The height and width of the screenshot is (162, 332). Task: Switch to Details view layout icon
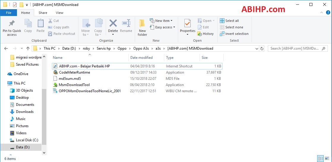coord(320,158)
